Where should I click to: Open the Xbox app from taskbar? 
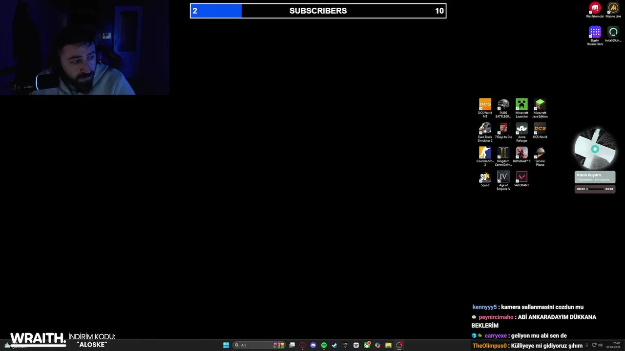click(367, 345)
